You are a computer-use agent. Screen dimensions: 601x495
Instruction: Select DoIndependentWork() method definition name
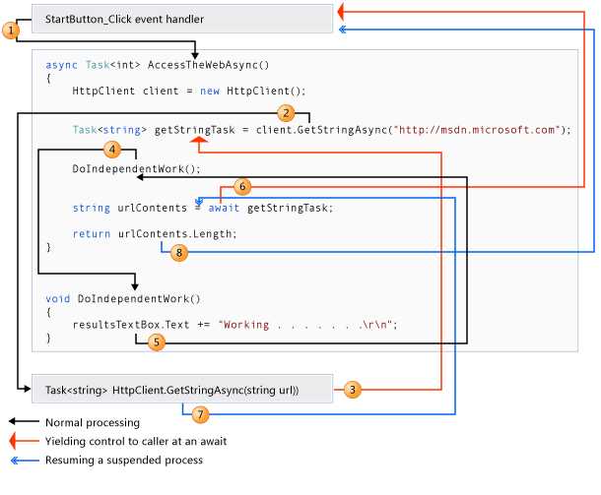139,299
